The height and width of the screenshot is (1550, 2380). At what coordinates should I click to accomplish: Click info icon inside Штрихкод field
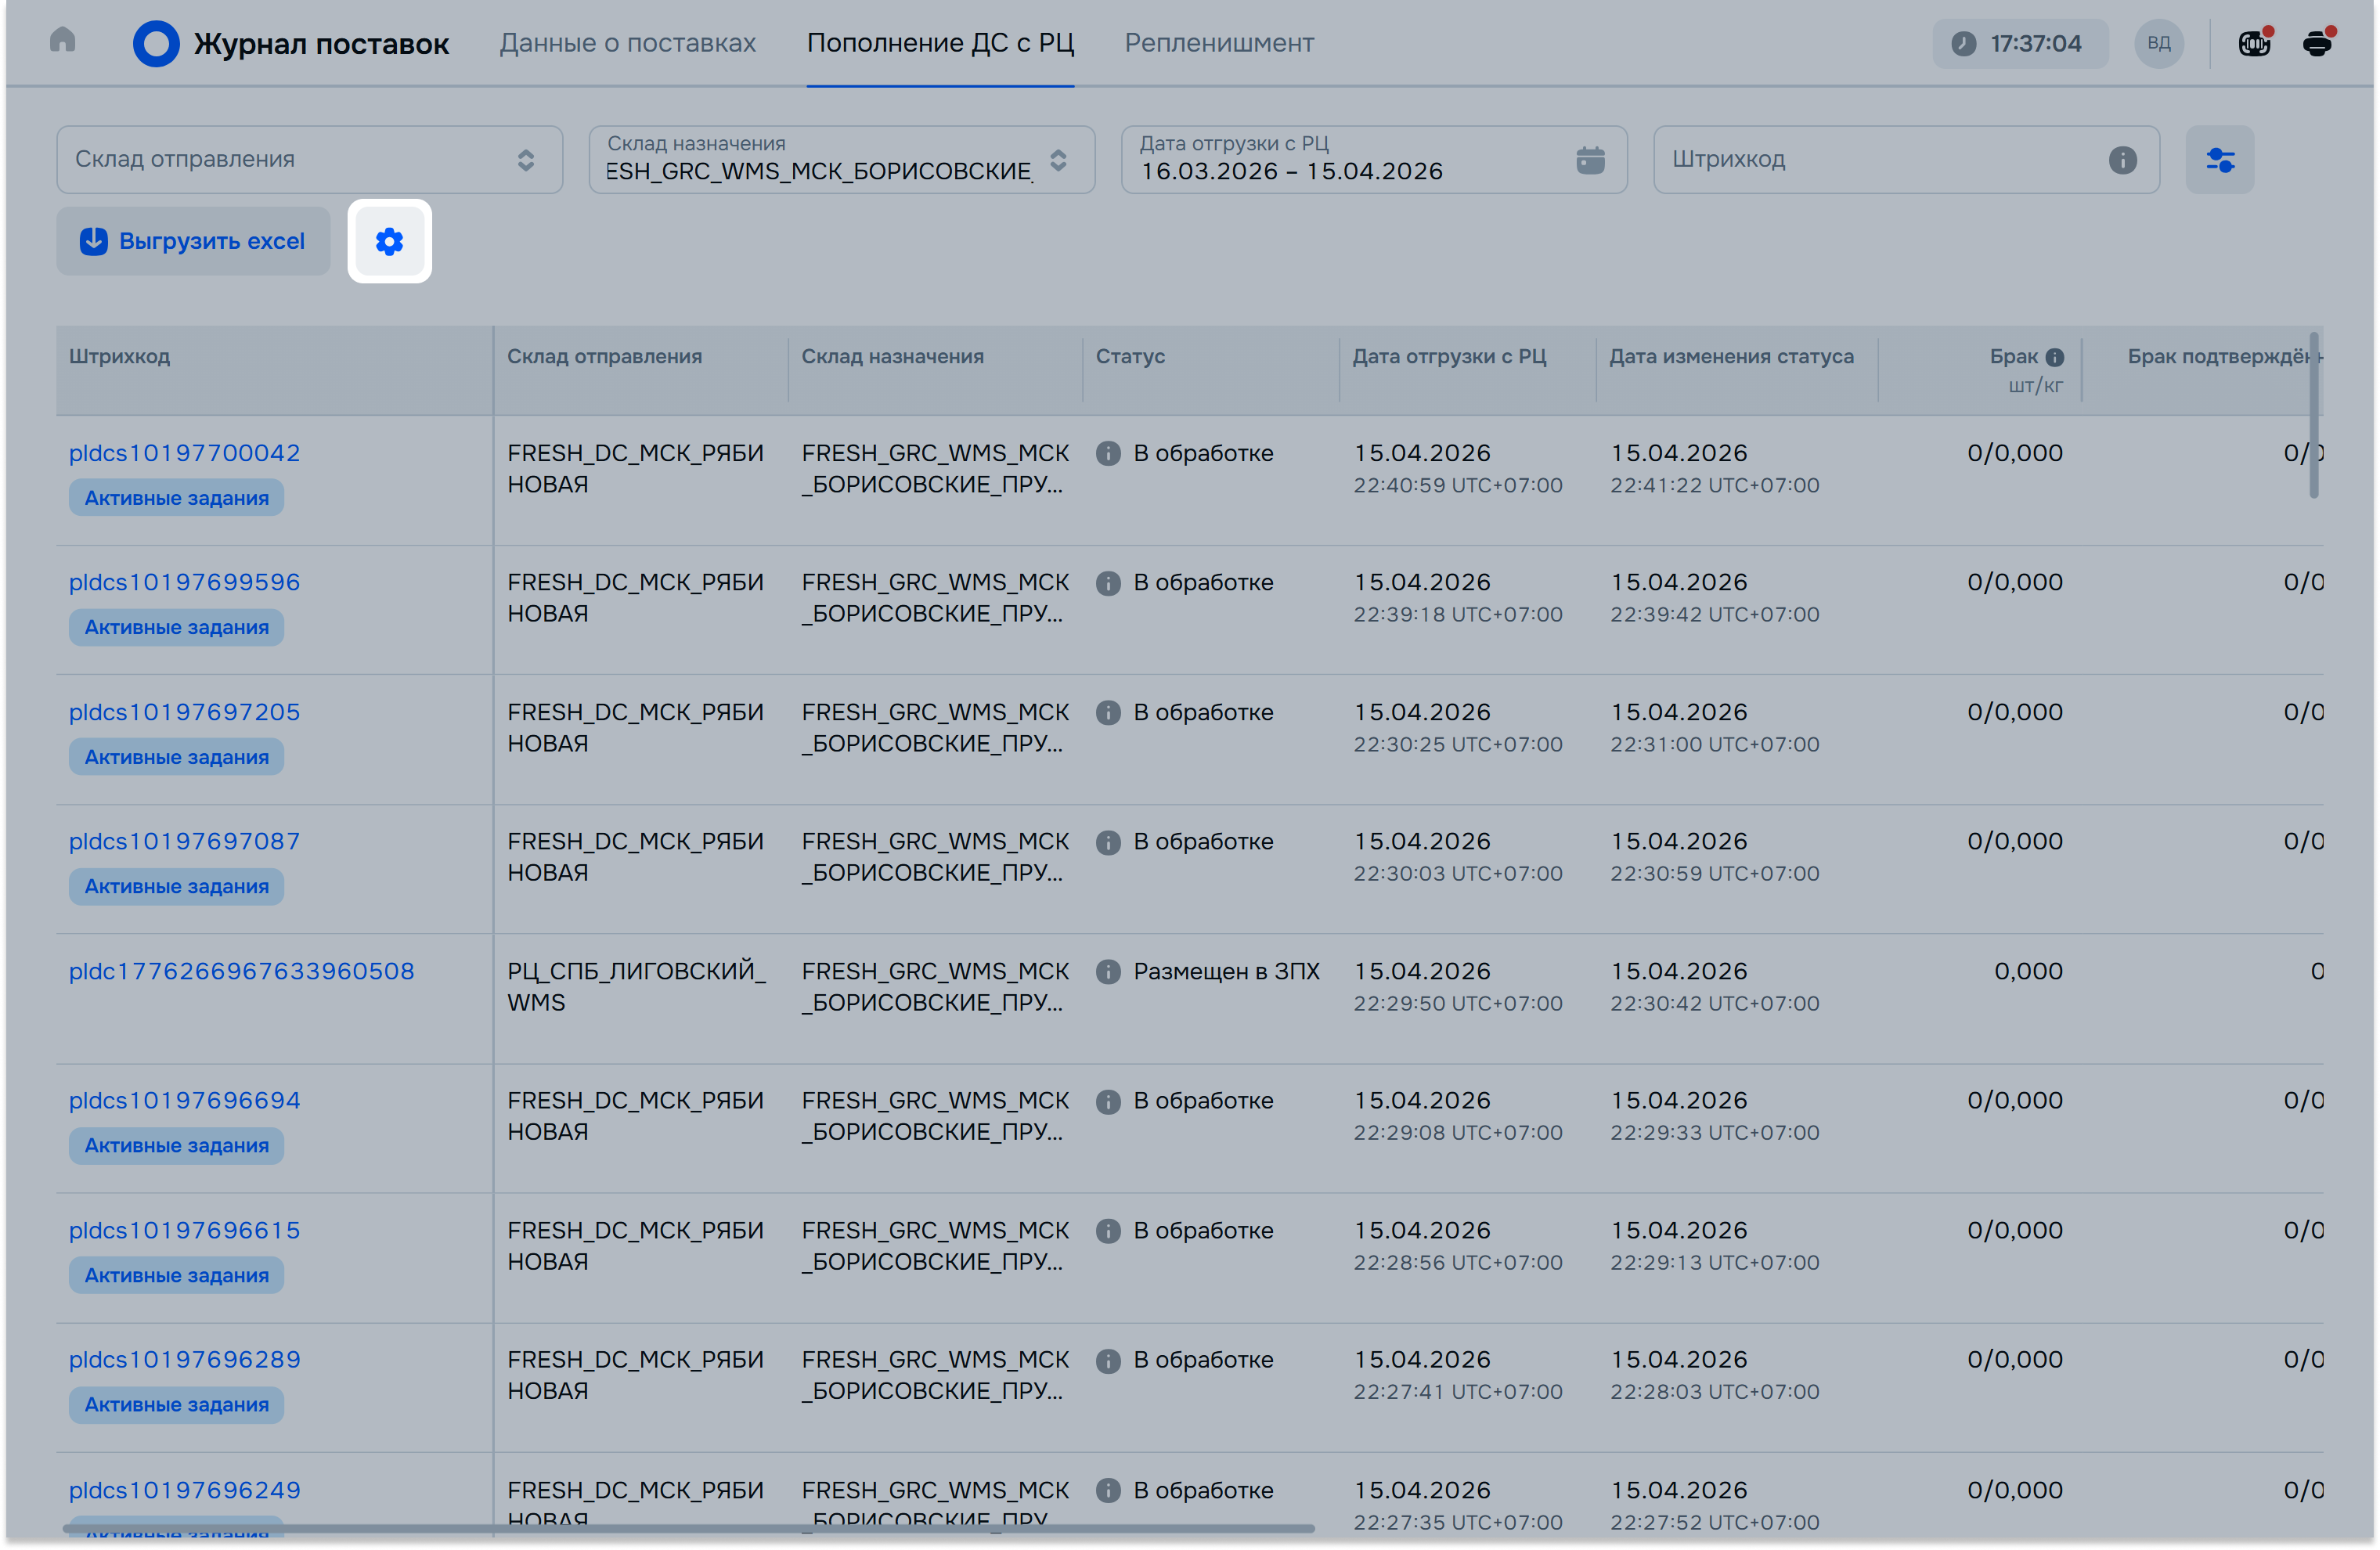(2122, 160)
